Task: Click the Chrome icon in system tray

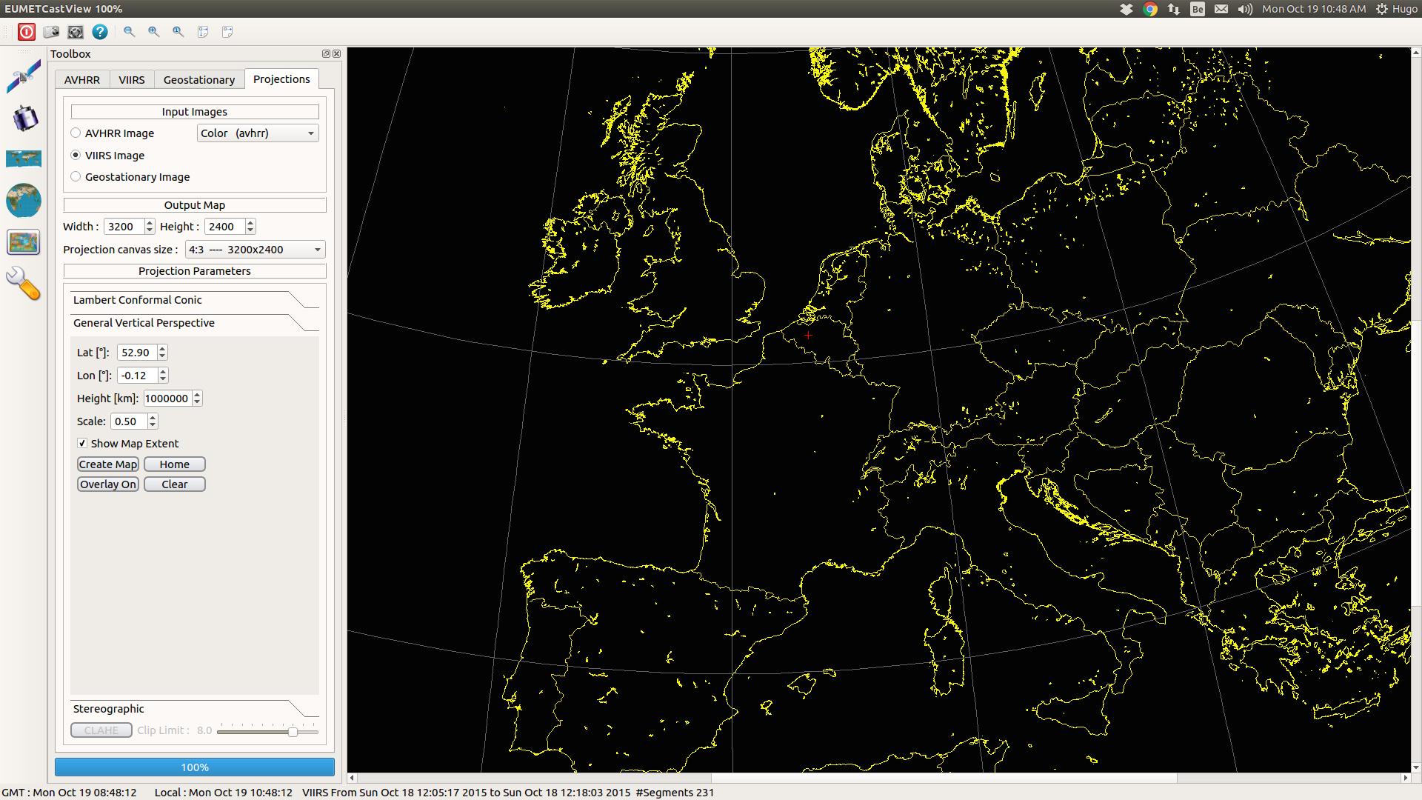Action: (1150, 9)
